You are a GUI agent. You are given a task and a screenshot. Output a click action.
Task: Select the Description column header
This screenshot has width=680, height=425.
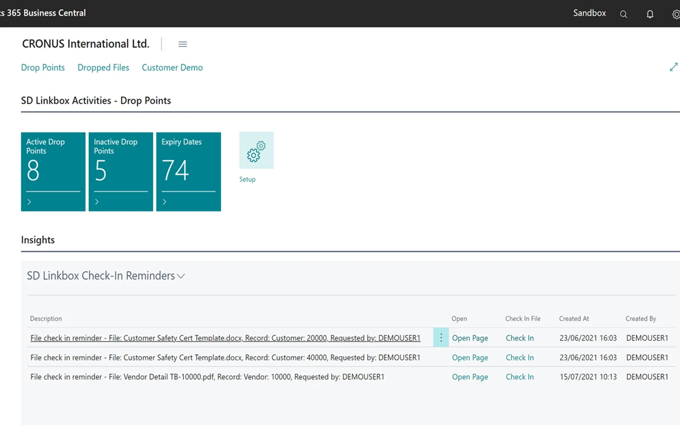tap(46, 318)
